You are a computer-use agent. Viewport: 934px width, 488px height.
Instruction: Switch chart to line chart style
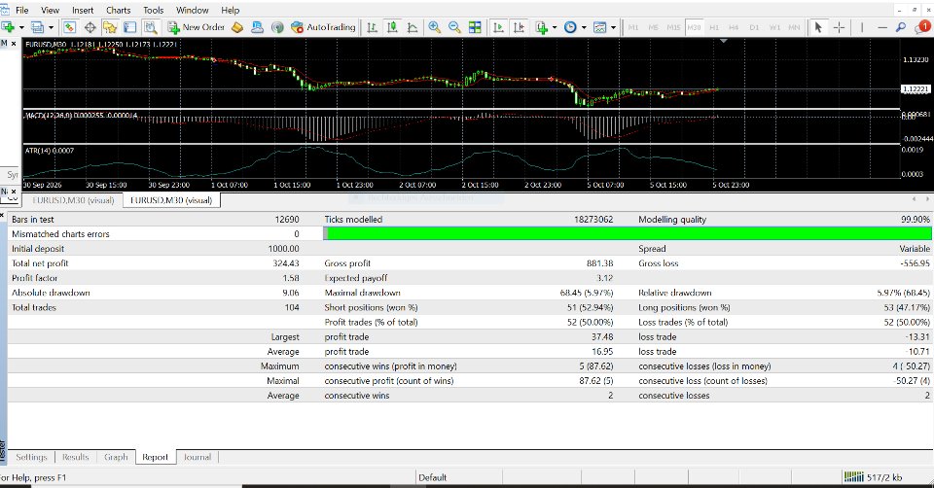click(413, 27)
